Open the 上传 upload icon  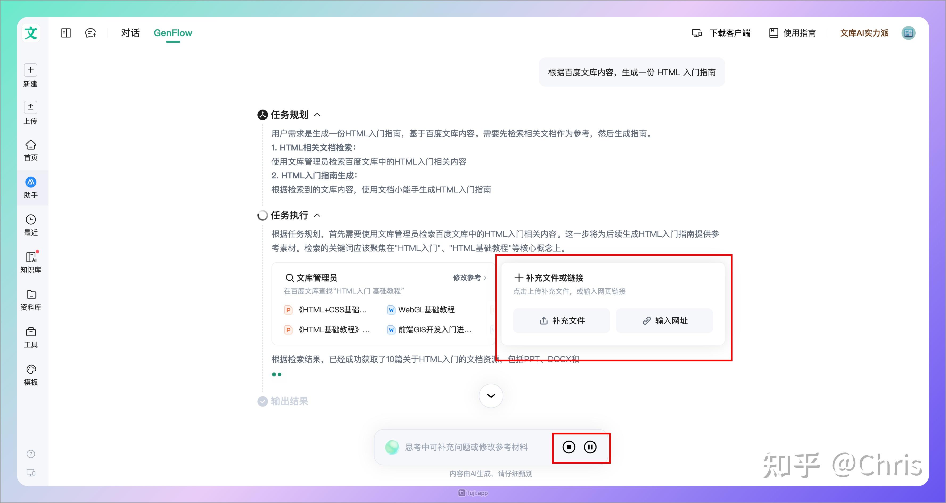31,107
